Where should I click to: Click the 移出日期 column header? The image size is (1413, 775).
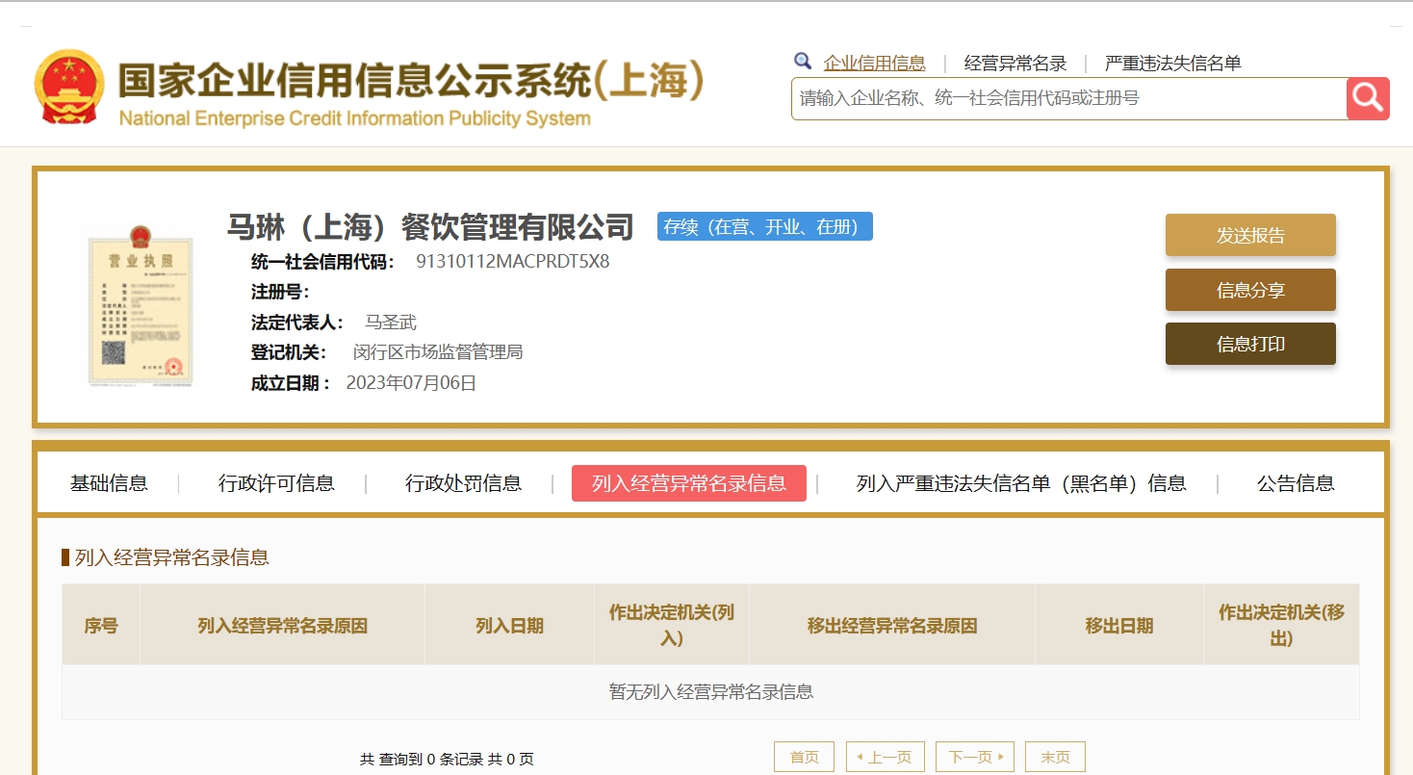[x=1119, y=626]
